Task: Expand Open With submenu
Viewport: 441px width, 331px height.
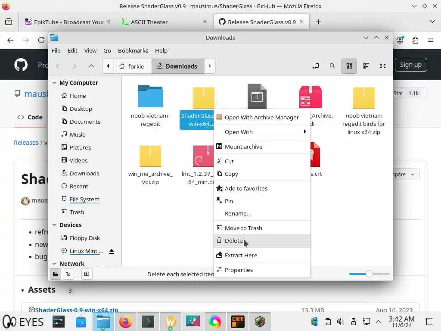Action: [262, 132]
